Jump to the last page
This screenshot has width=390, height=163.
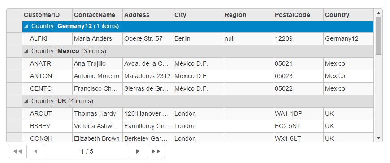156,151
